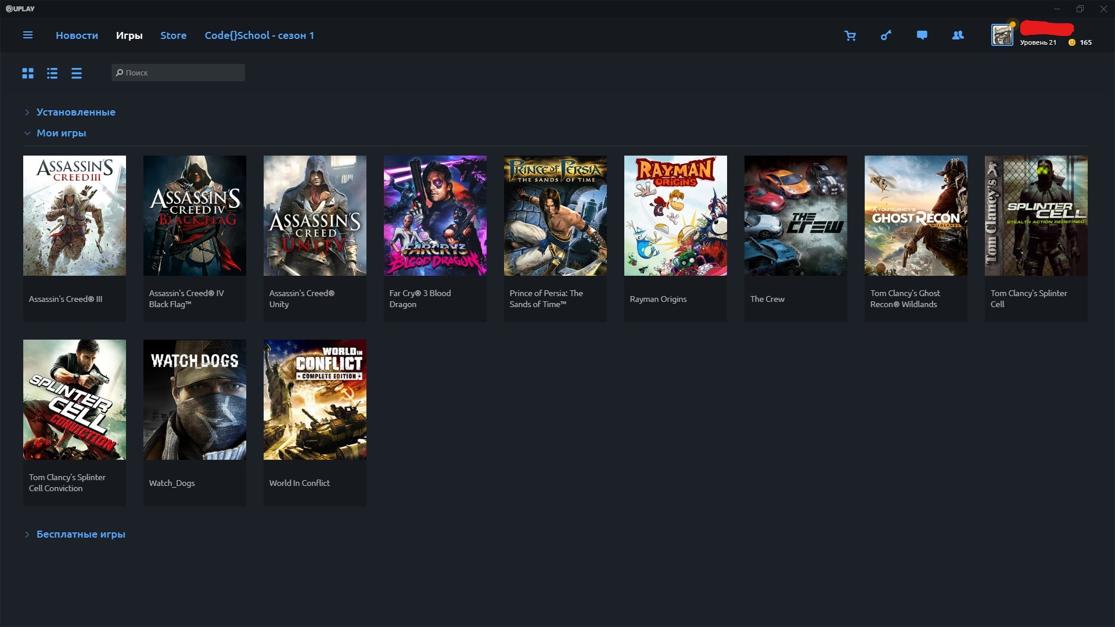The height and width of the screenshot is (627, 1115).
Task: Click the Мои игры section label
Action: tap(62, 133)
